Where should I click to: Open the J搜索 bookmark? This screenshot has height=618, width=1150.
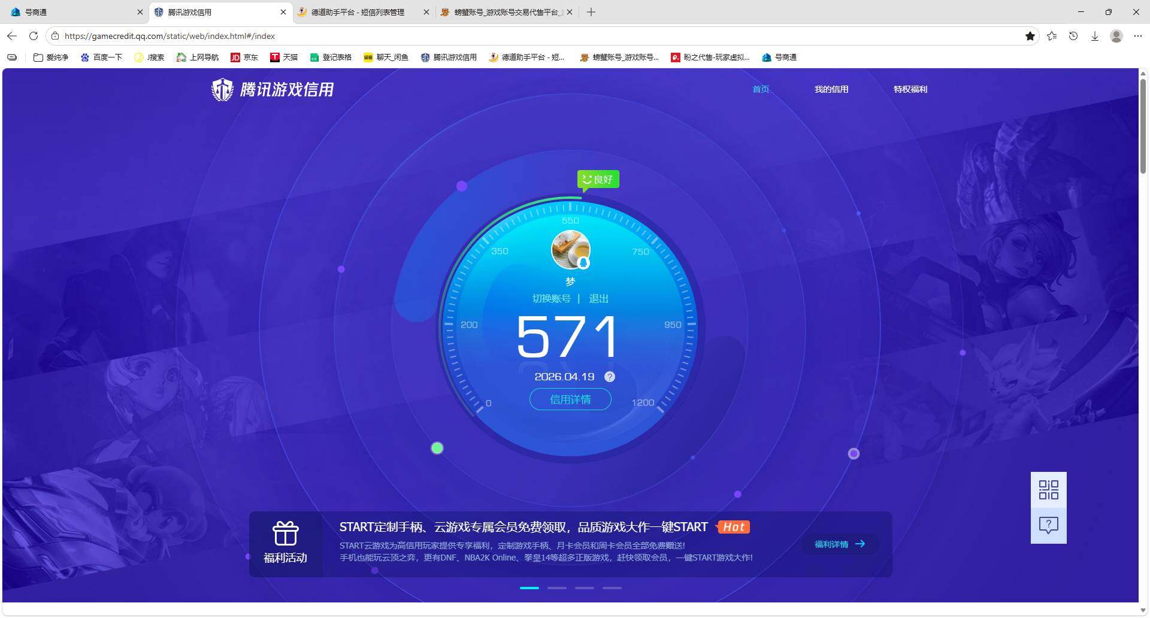coord(149,57)
